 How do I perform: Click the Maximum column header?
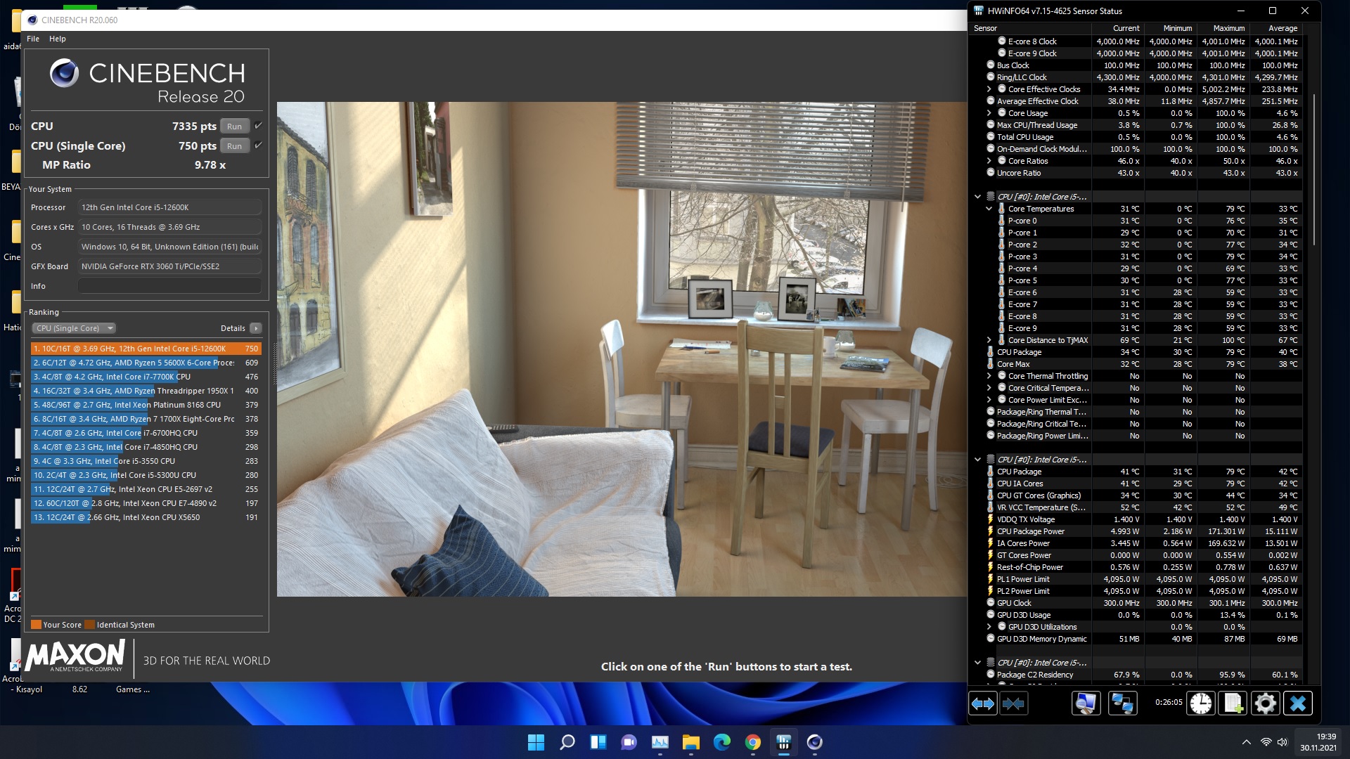pyautogui.click(x=1223, y=28)
